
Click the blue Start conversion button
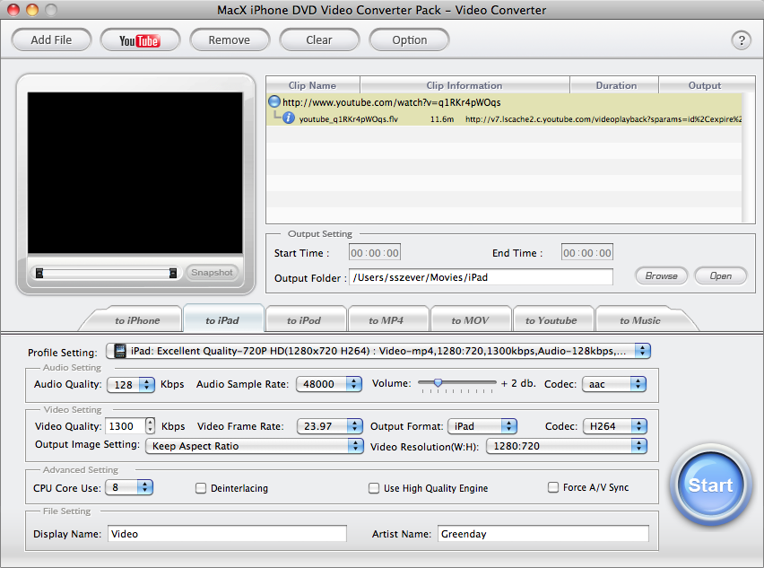click(710, 485)
